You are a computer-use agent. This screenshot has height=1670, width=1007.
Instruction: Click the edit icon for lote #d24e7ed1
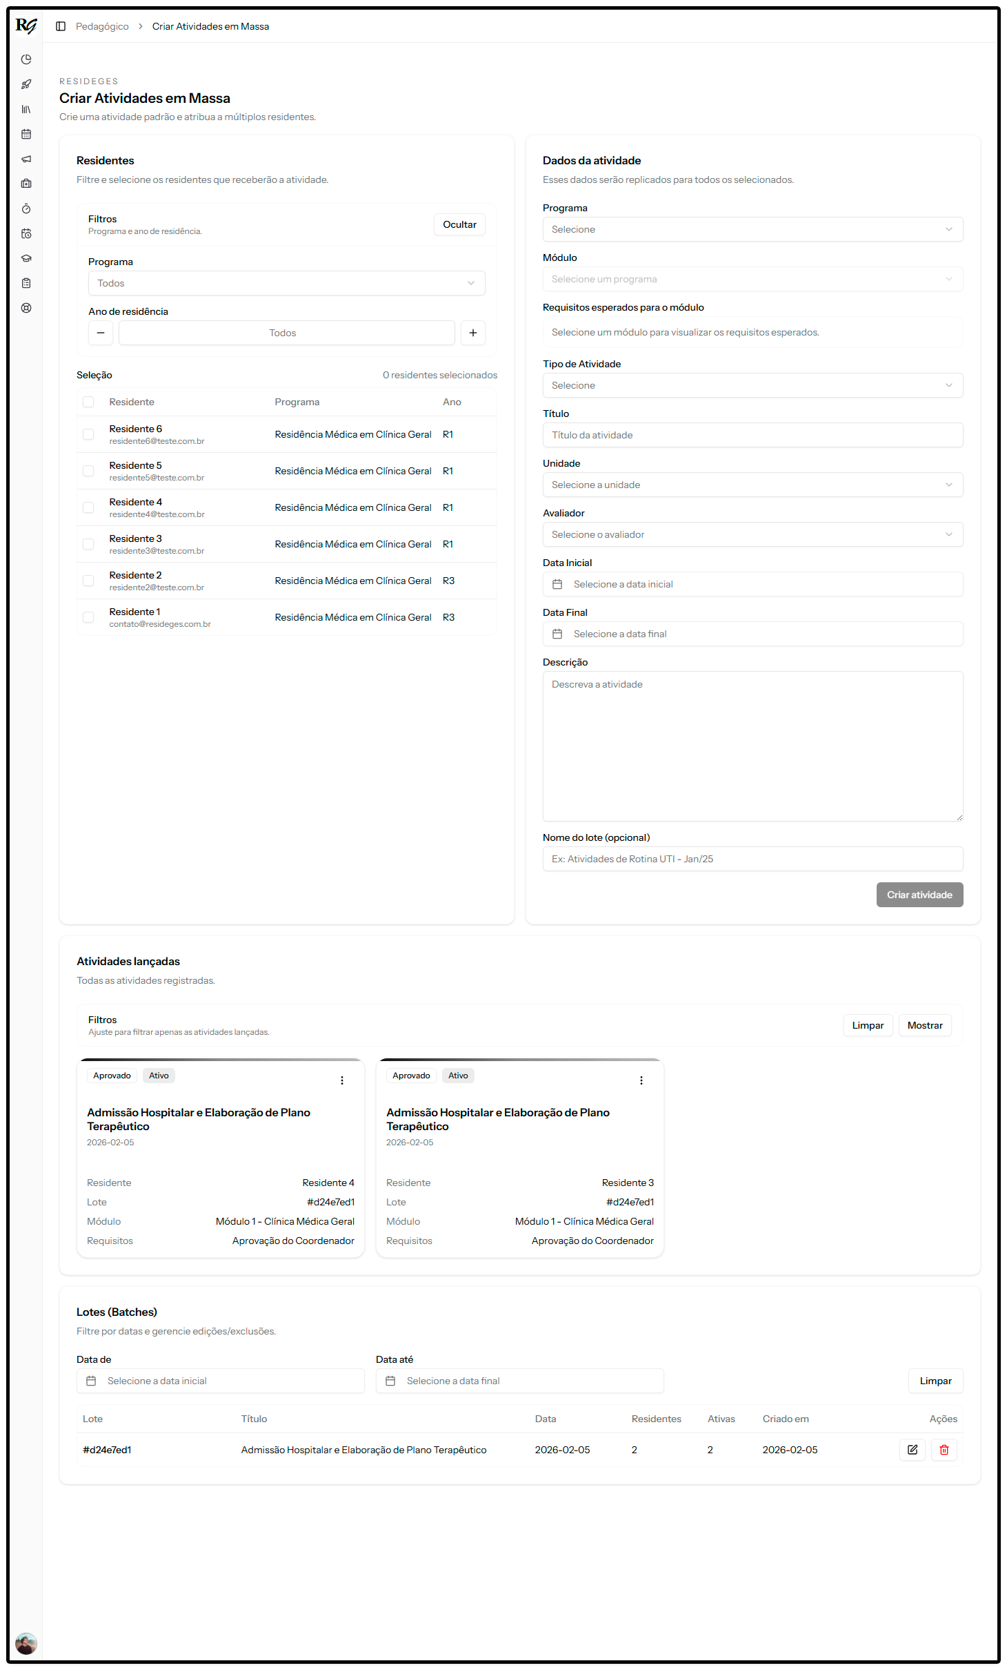[912, 1449]
